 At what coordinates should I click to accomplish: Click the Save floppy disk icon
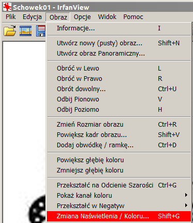coord(41,31)
